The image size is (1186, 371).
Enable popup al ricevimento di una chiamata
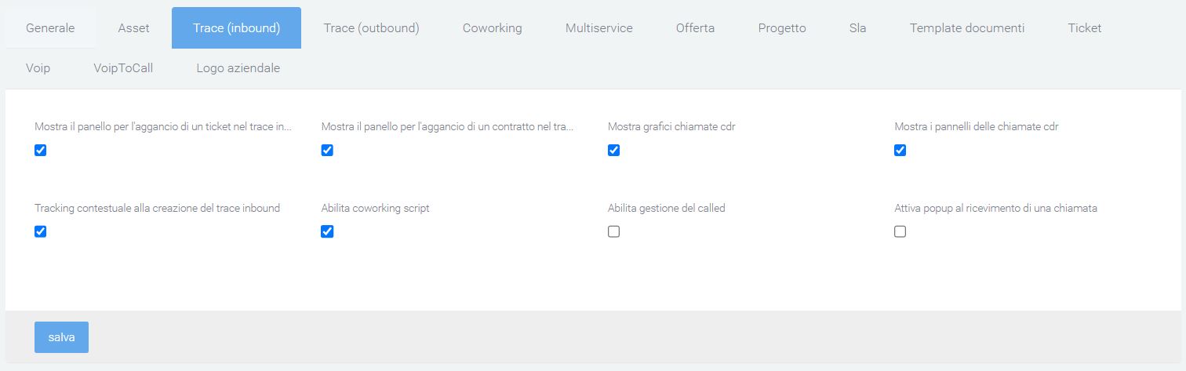[x=900, y=231]
